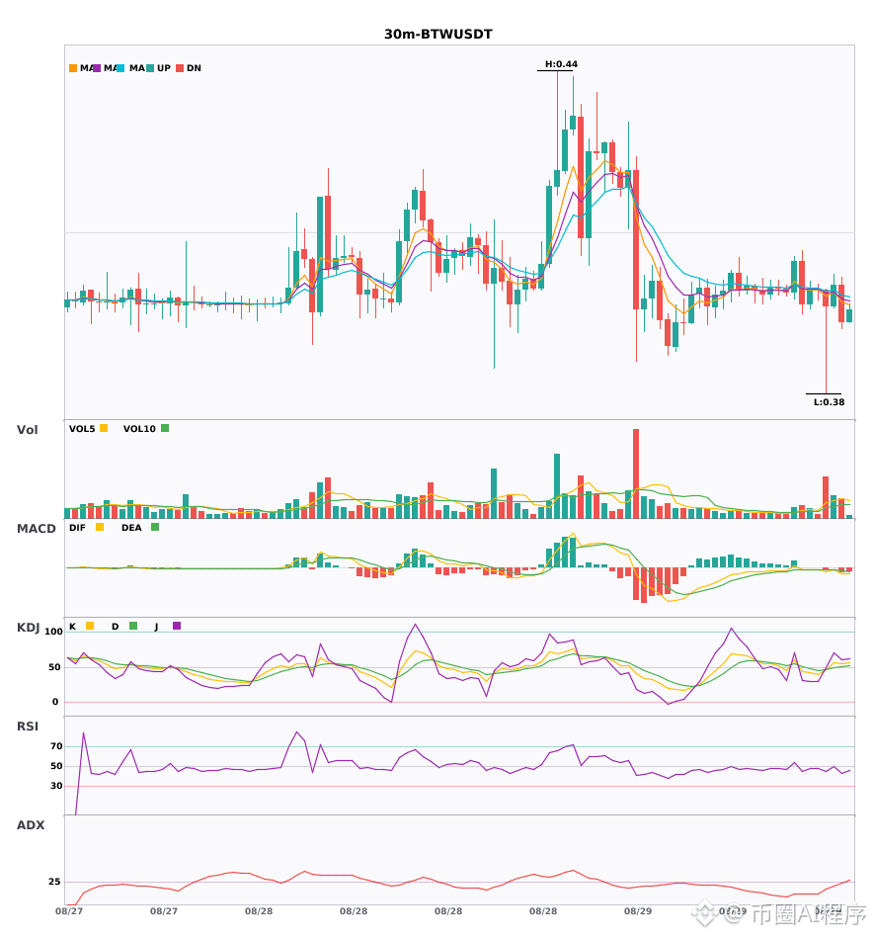This screenshot has height=939, width=874.
Task: Click the yellow DIF legend swatch
Action: (100, 527)
